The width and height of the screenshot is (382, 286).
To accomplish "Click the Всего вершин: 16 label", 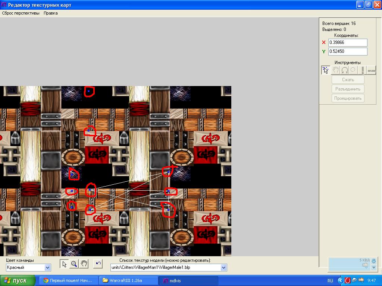I will pos(339,23).
